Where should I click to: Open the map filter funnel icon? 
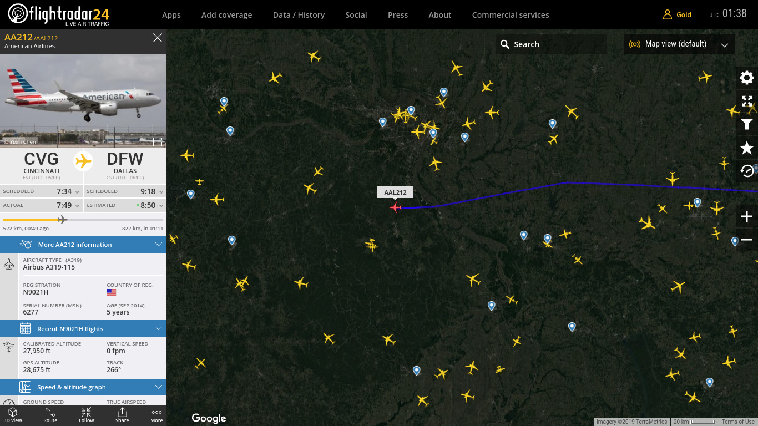(x=747, y=124)
